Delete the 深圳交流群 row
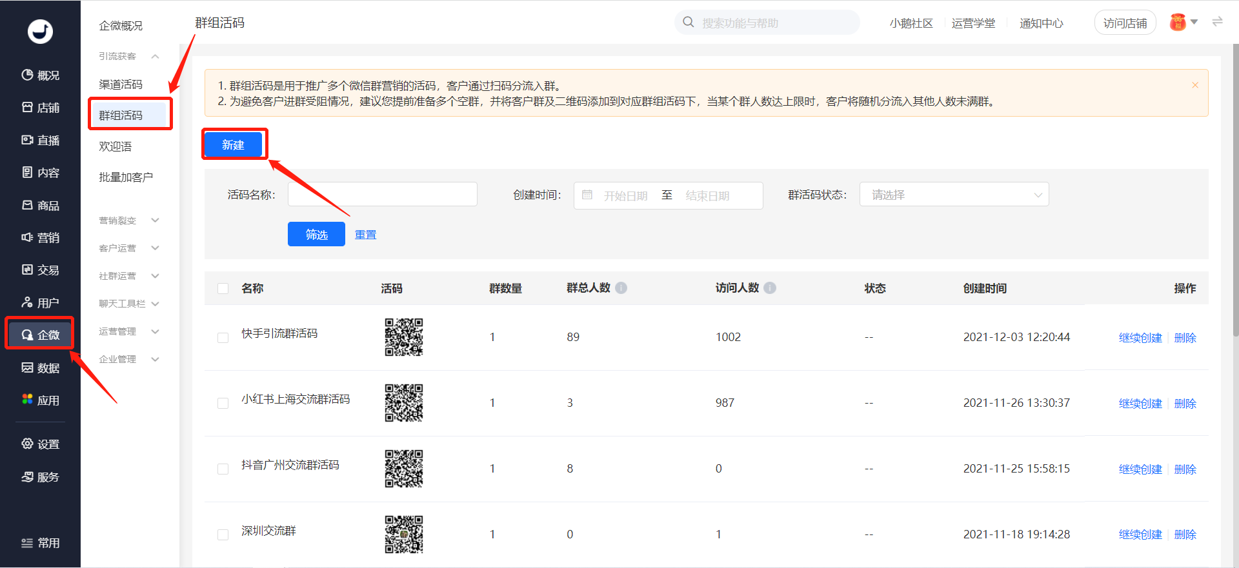 point(1185,534)
